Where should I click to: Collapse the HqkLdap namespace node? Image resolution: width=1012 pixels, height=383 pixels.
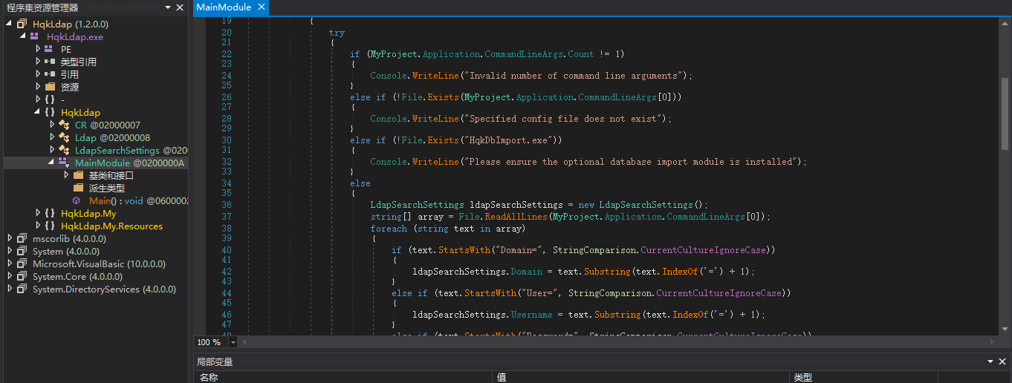tap(38, 112)
